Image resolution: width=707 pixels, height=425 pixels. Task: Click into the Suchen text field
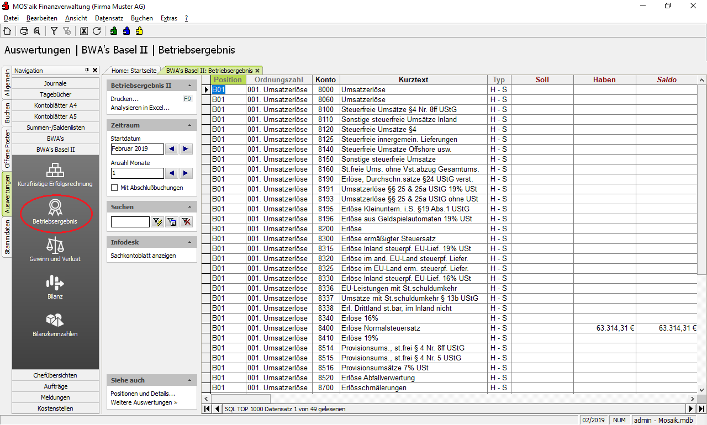[x=130, y=222]
